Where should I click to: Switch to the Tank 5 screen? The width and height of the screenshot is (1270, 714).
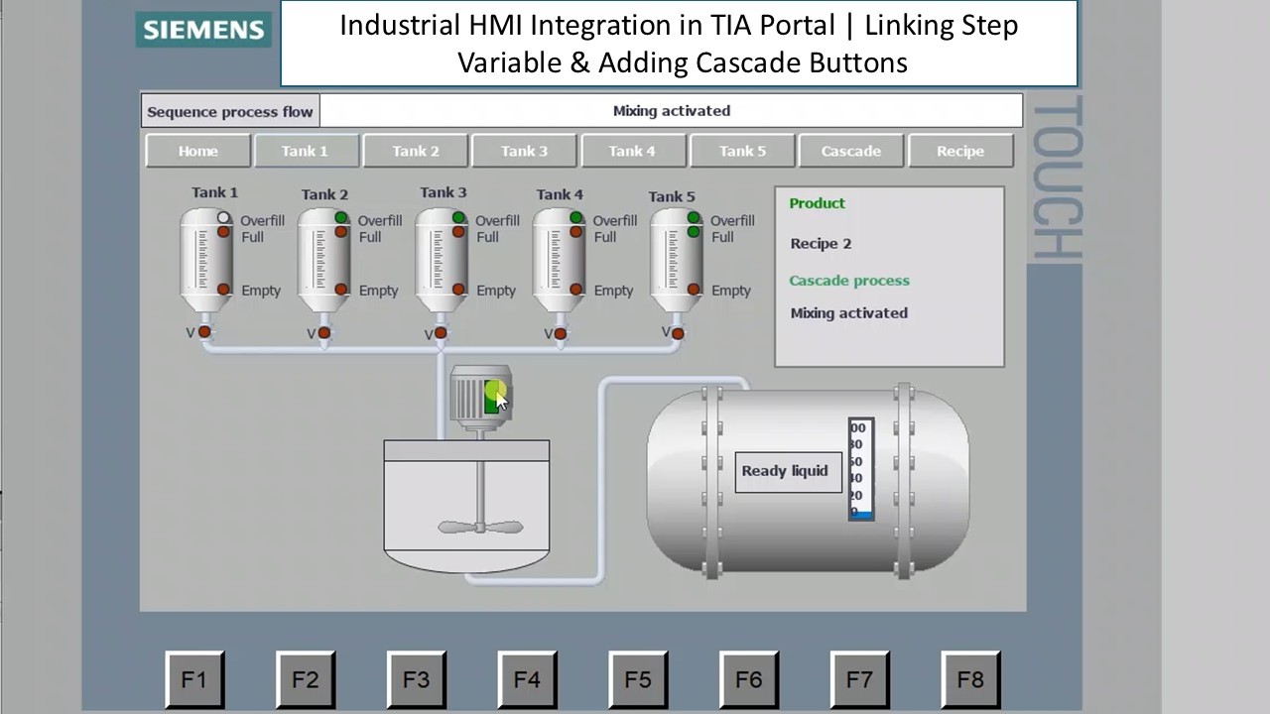[742, 151]
